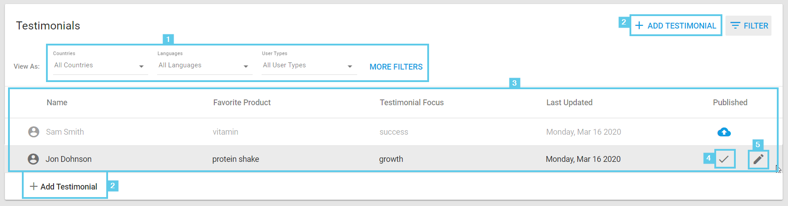Screen dimensions: 788x206
Task: Click the published checkmark for Jon Dohnson
Action: pos(724,159)
